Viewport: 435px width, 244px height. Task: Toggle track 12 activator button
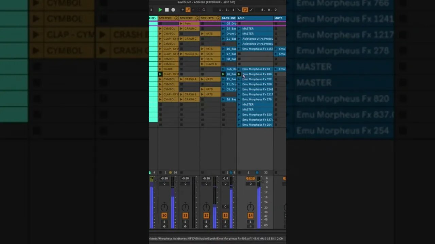[x=206, y=216]
